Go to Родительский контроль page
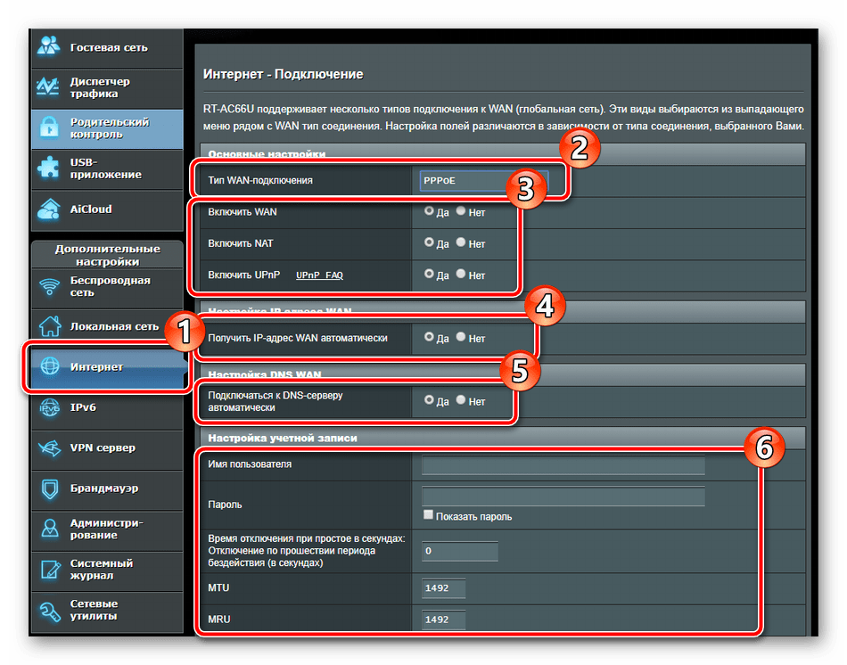Image resolution: width=847 pixels, height=665 pixels. 108,128
